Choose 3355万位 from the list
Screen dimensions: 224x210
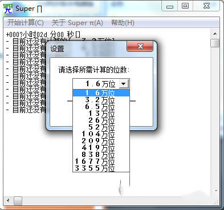coord(101,168)
